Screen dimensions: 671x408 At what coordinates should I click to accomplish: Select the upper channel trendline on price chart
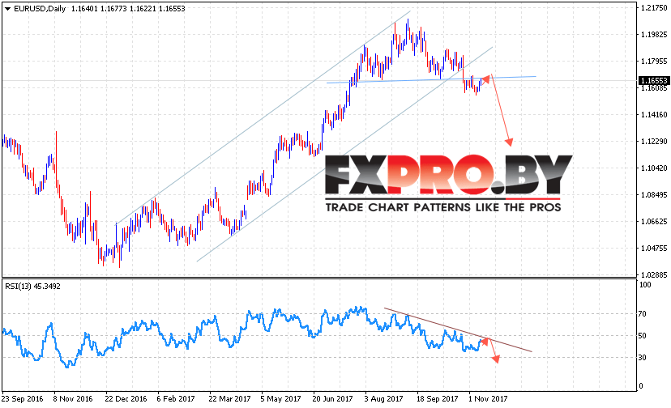(x=263, y=117)
